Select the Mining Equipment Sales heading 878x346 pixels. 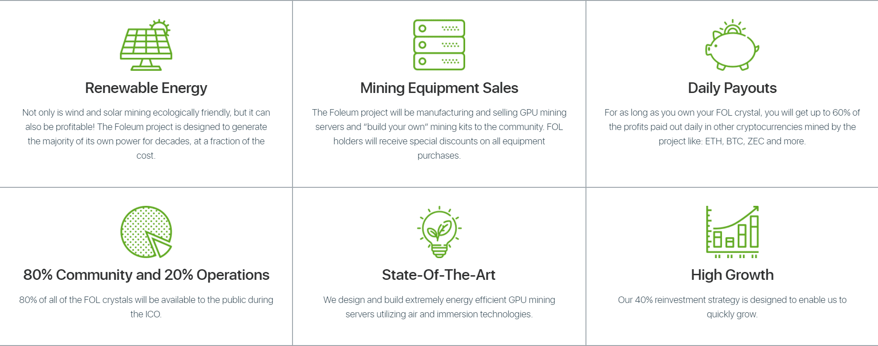(x=439, y=88)
